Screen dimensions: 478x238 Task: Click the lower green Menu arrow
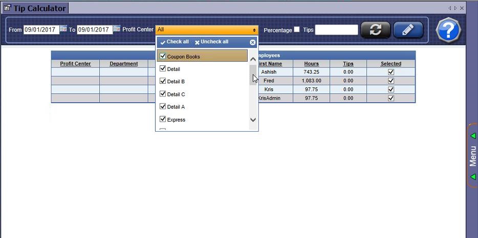pyautogui.click(x=473, y=177)
